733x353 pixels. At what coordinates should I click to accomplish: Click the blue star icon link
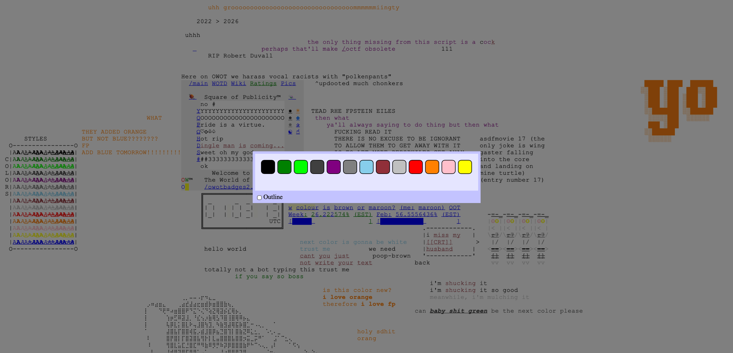298,125
